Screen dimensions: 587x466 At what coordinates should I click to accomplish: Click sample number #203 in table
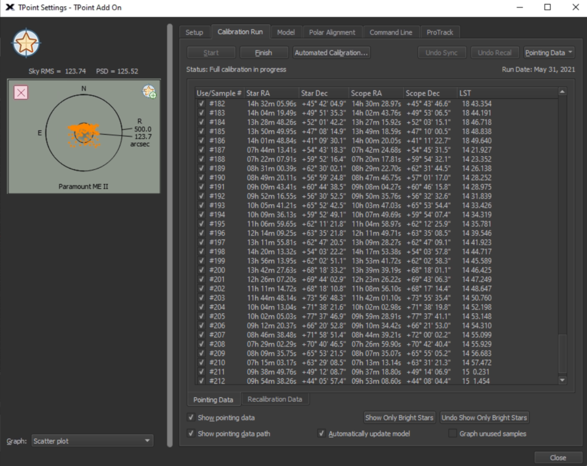coord(217,298)
